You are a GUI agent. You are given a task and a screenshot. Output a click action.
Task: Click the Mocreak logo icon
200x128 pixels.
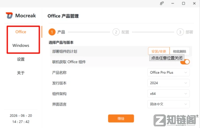click(x=9, y=15)
